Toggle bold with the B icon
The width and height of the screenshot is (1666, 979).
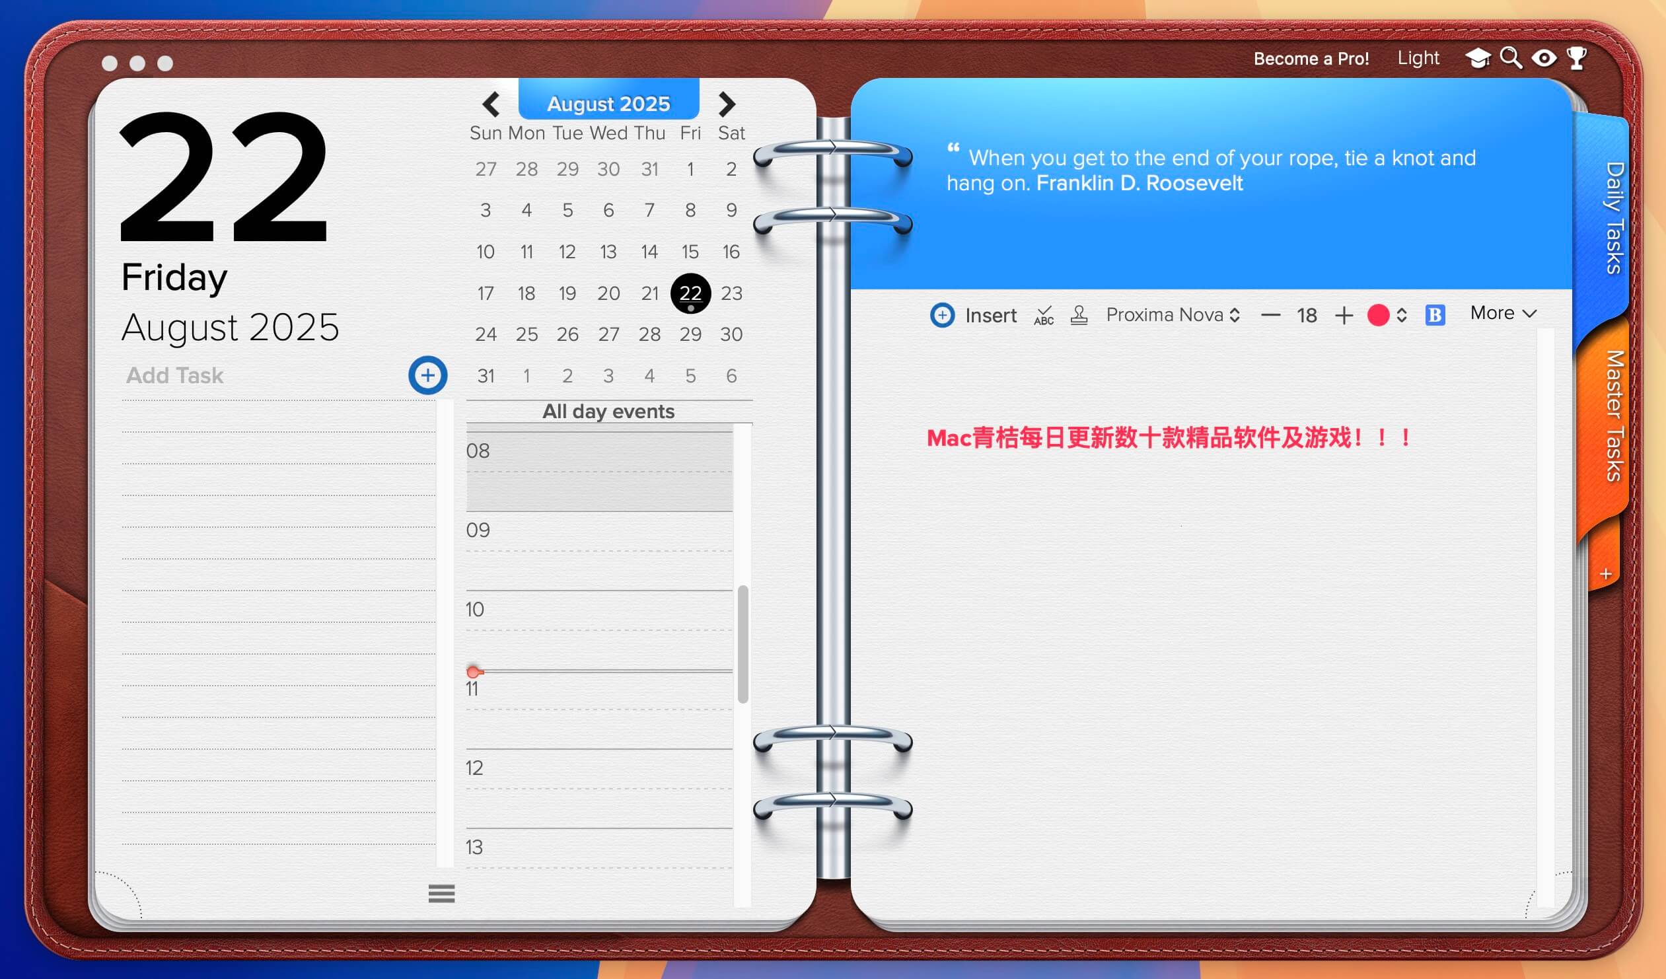1435,315
